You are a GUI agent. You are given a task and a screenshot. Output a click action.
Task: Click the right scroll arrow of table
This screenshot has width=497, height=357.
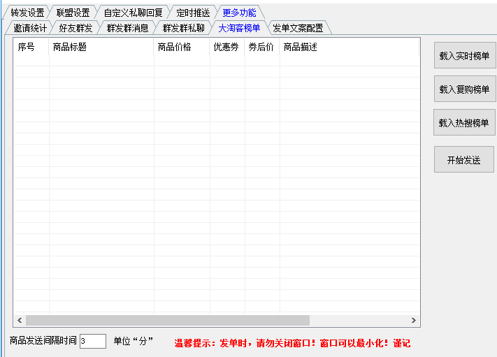[413, 320]
